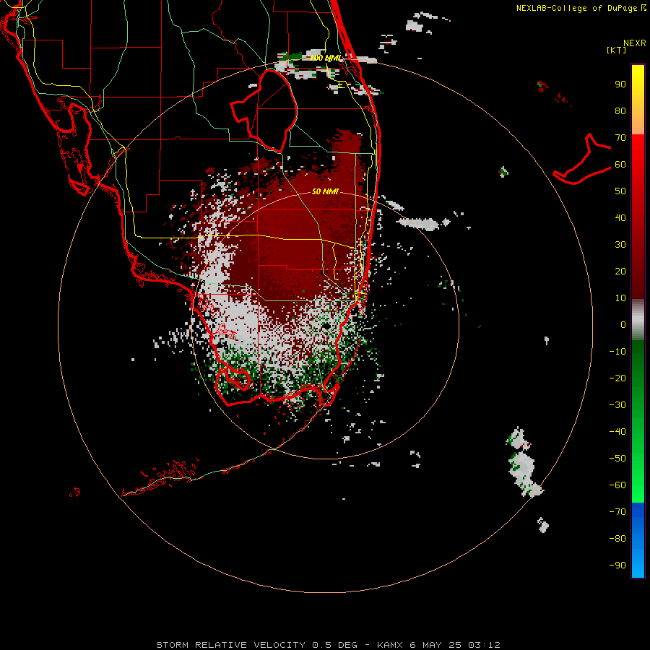Select the -60 value on velocity scale
The width and height of the screenshot is (650, 650).
[x=617, y=485]
